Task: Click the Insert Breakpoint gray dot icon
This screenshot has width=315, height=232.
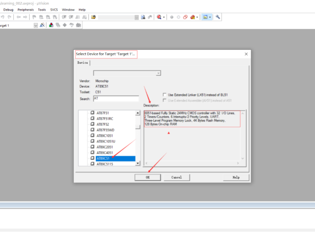Action: (171, 17)
